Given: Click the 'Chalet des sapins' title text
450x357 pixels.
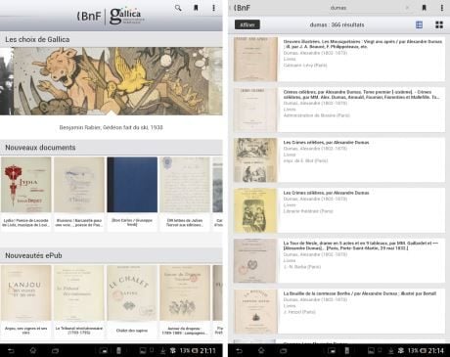Looking at the screenshot, I should [132, 331].
